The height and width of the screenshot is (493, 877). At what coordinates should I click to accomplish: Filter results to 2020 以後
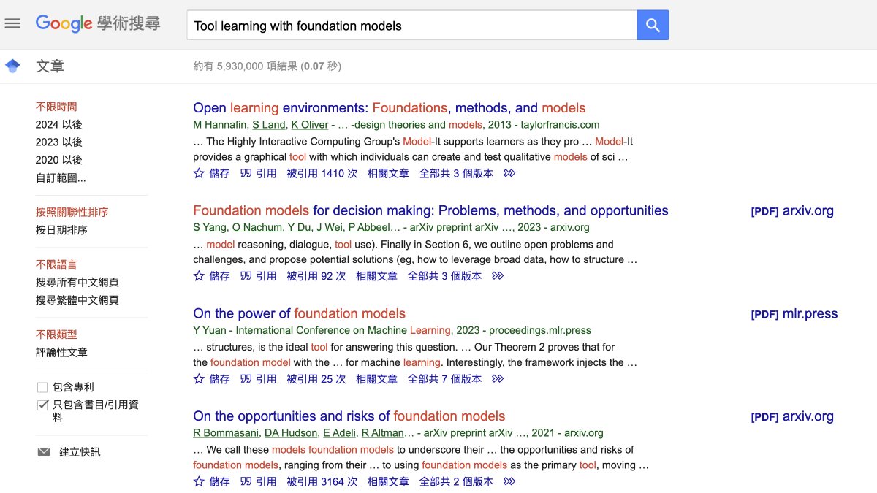58,159
